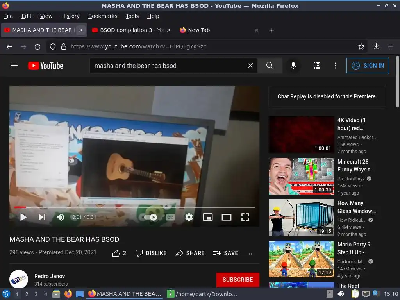Go back in Firefox
The height and width of the screenshot is (300, 400).
click(9, 46)
